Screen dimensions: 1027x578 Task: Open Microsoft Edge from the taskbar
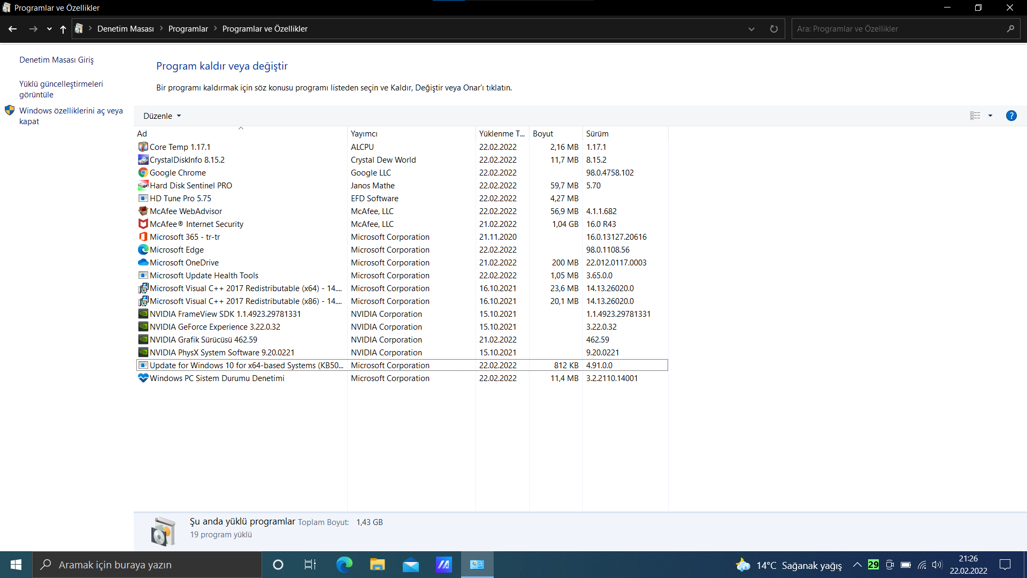click(344, 565)
